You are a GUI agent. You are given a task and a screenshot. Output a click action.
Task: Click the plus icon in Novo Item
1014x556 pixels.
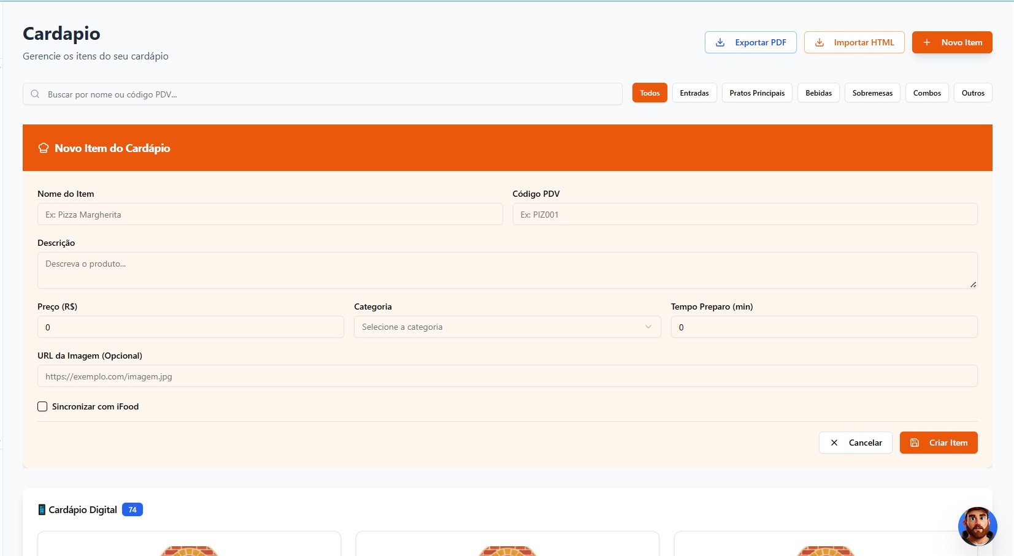pyautogui.click(x=927, y=42)
